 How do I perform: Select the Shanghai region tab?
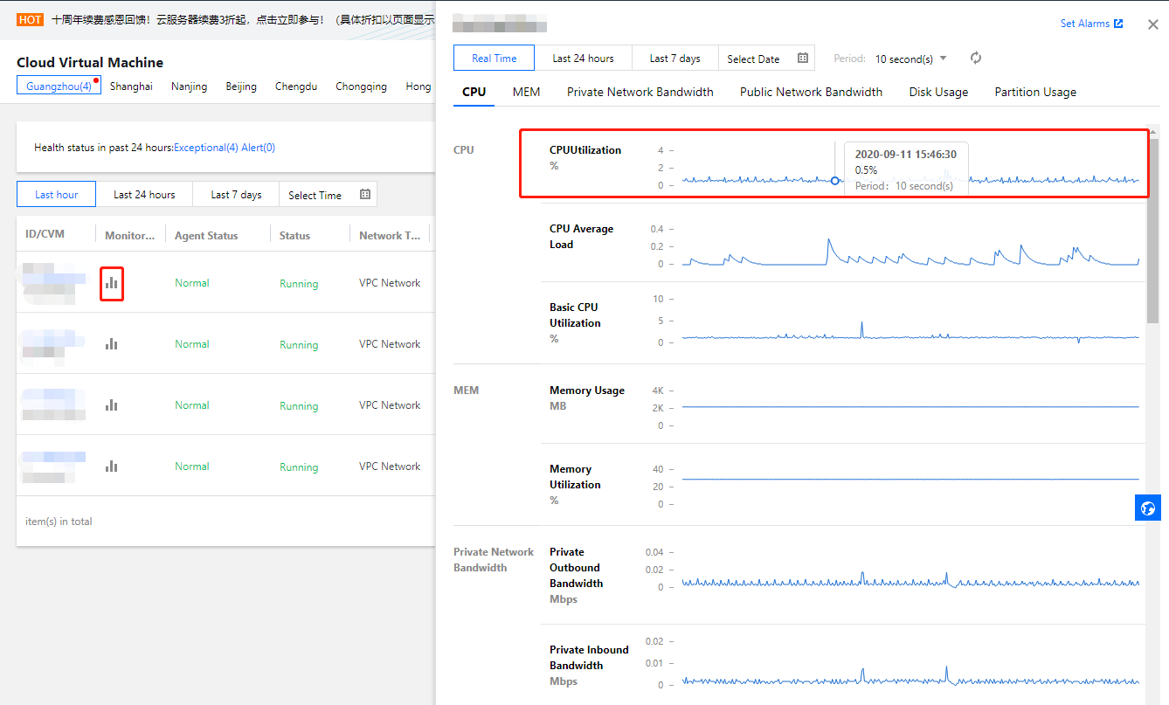(131, 86)
